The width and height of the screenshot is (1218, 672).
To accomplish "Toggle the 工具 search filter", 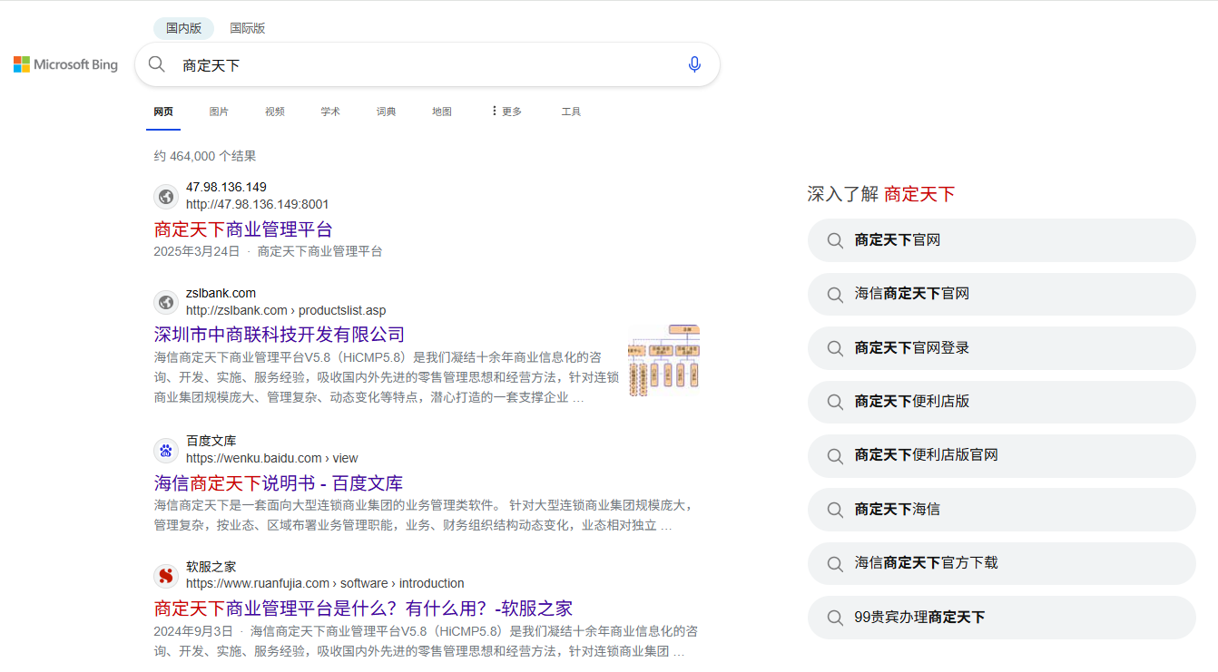I will tap(571, 111).
